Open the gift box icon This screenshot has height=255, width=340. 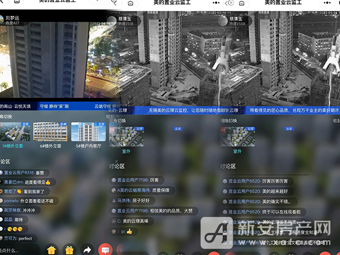point(69,250)
